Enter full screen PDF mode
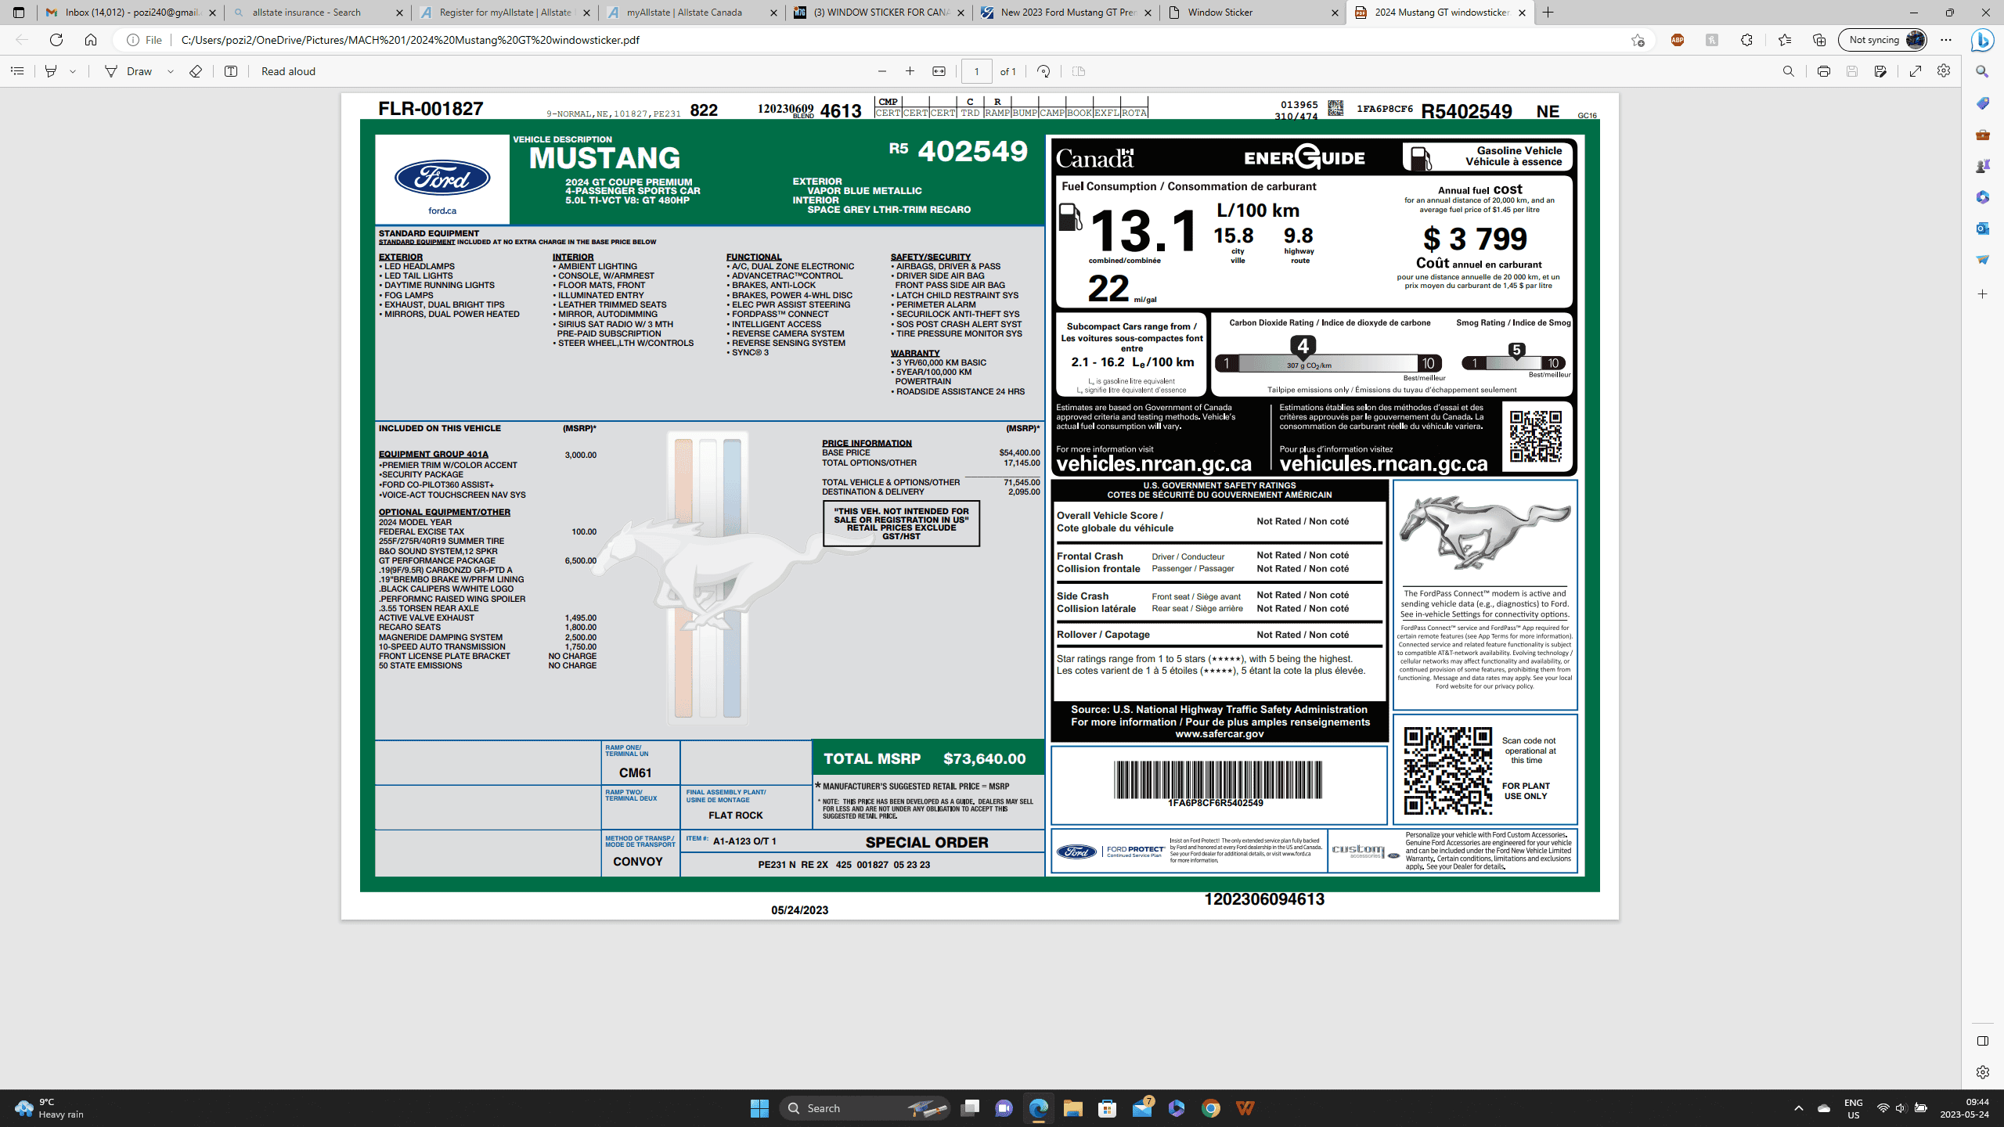The height and width of the screenshot is (1127, 2004). tap(1914, 71)
